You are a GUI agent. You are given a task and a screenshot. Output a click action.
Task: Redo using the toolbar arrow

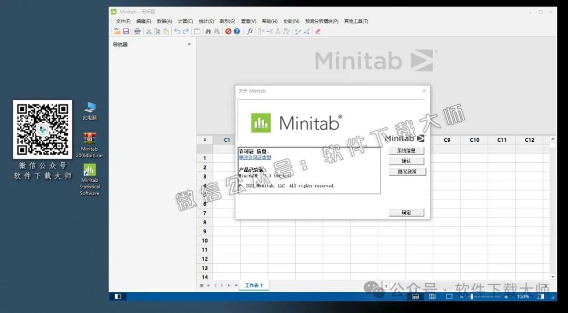185,32
